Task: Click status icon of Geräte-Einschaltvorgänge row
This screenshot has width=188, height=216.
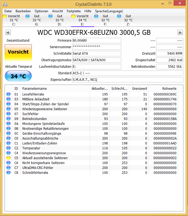Action: pyautogui.click(x=8, y=133)
